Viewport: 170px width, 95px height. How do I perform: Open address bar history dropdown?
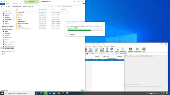point(48,7)
